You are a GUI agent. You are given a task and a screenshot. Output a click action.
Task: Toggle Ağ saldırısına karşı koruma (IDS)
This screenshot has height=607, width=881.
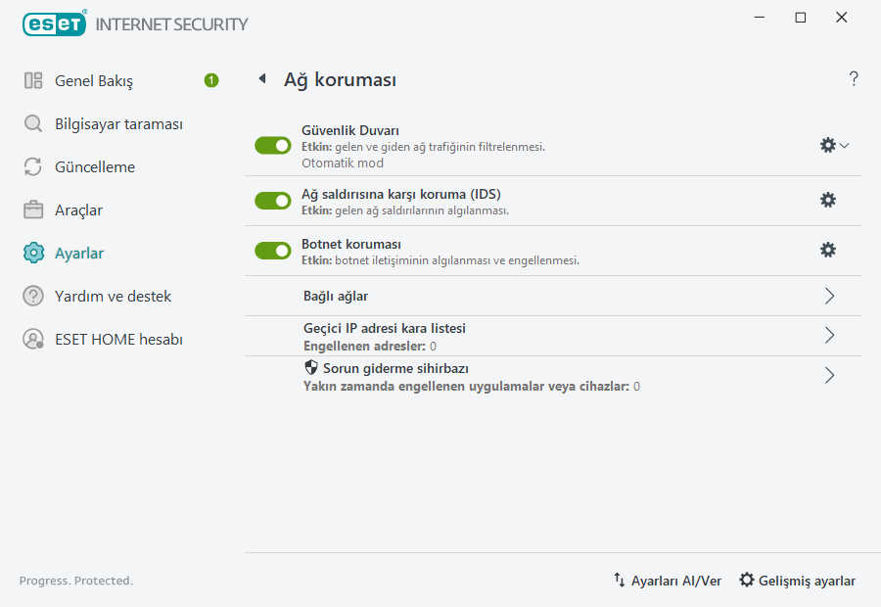pyautogui.click(x=272, y=200)
